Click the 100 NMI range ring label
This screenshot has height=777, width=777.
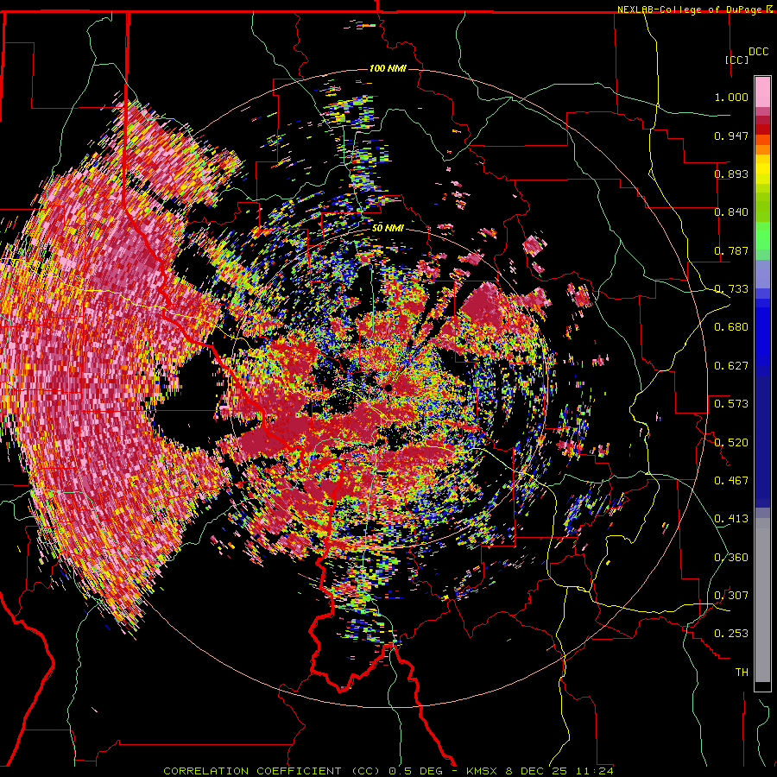388,68
